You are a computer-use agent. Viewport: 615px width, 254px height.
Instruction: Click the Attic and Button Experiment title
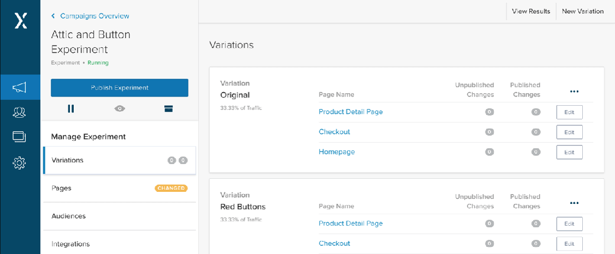click(x=91, y=42)
